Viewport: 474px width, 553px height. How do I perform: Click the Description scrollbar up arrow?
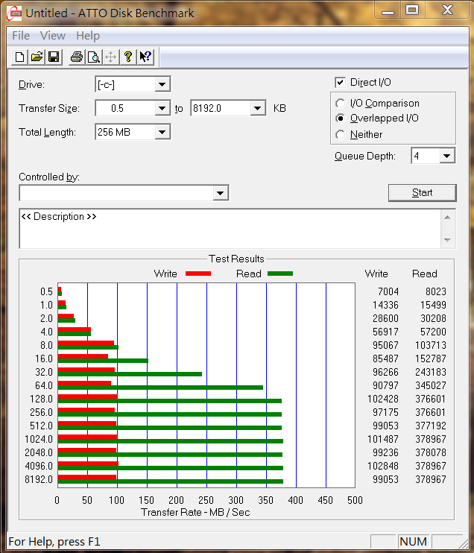pos(448,218)
